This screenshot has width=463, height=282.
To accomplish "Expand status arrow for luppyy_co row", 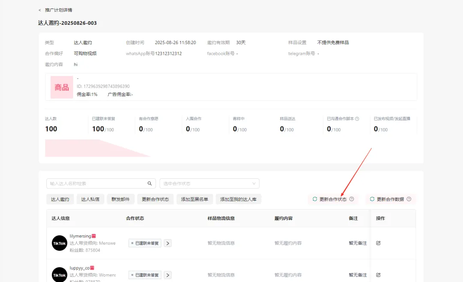I will [x=168, y=275].
